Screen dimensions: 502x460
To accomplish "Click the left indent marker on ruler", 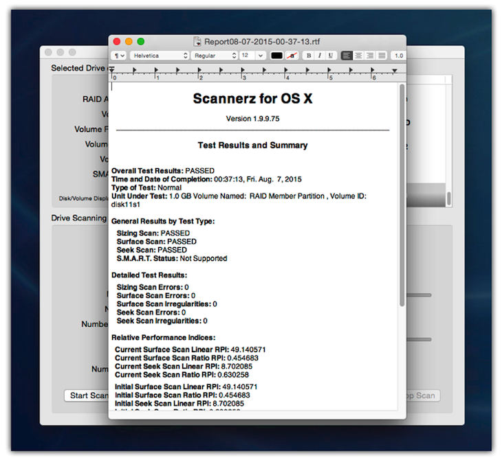I will click(x=111, y=69).
